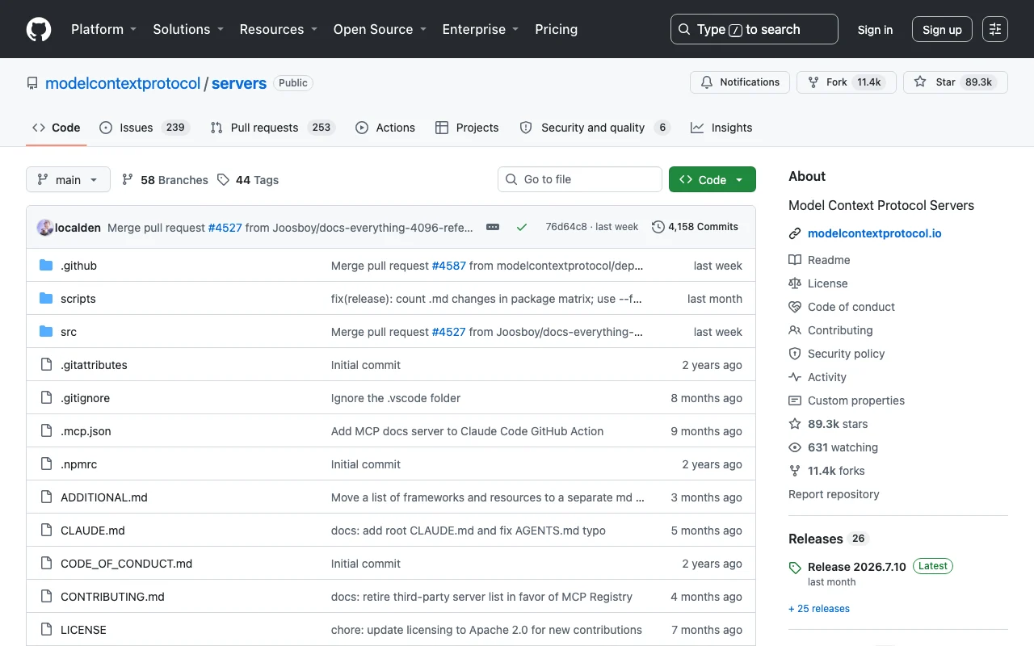The image size is (1034, 646).
Task: Click the License scale icon
Action: [795, 283]
